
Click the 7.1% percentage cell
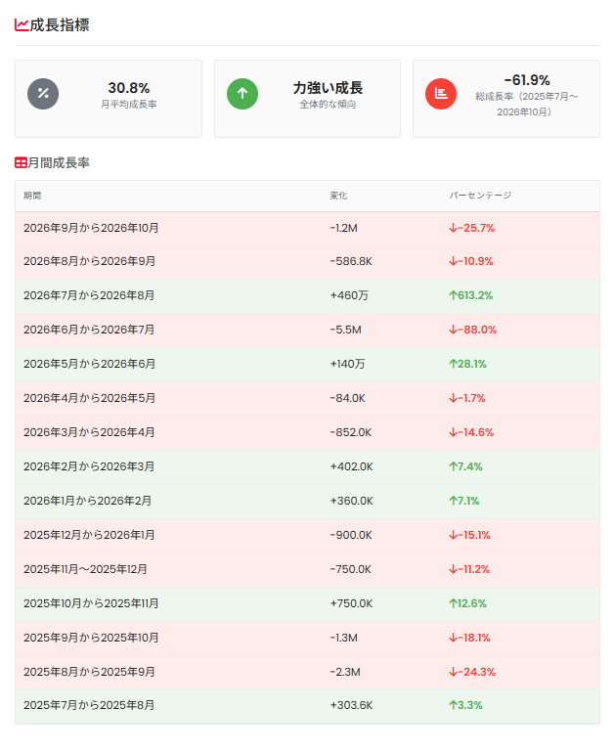click(x=463, y=502)
